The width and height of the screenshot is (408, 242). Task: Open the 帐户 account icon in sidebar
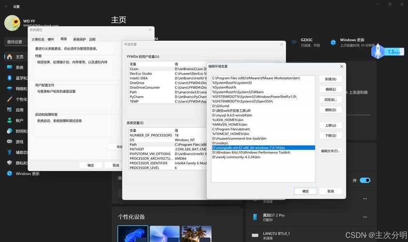(x=10, y=121)
